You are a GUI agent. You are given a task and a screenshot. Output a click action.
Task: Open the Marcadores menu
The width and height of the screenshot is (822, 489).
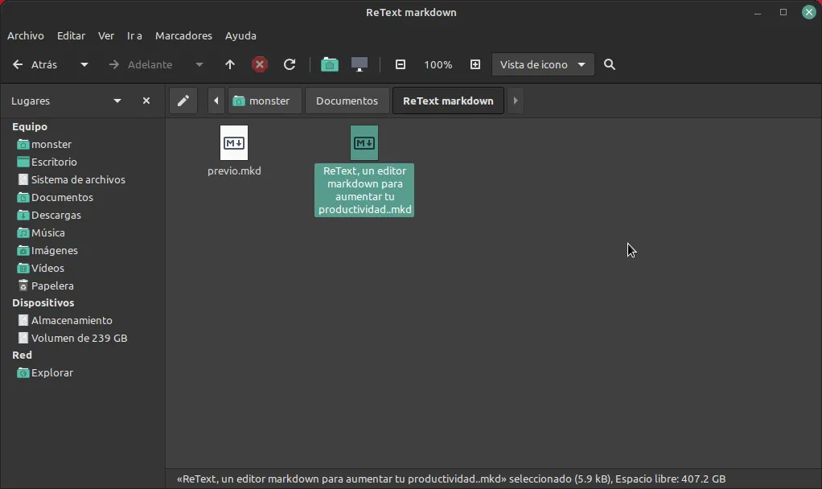pos(183,35)
